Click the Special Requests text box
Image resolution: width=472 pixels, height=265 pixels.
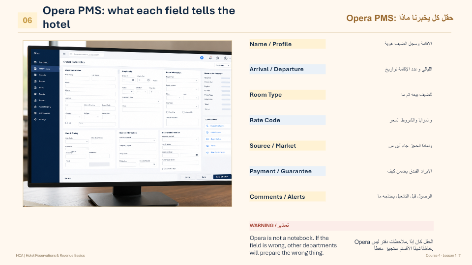coord(182,122)
